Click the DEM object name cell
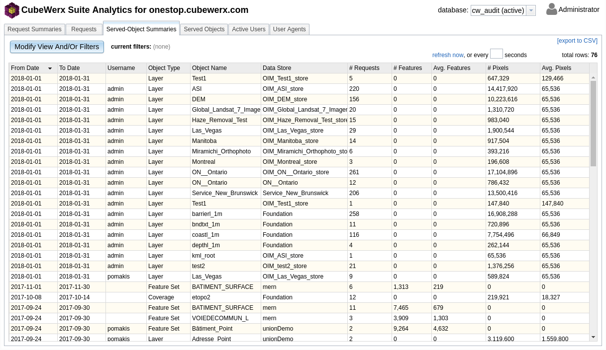The image size is (606, 350). 225,99
